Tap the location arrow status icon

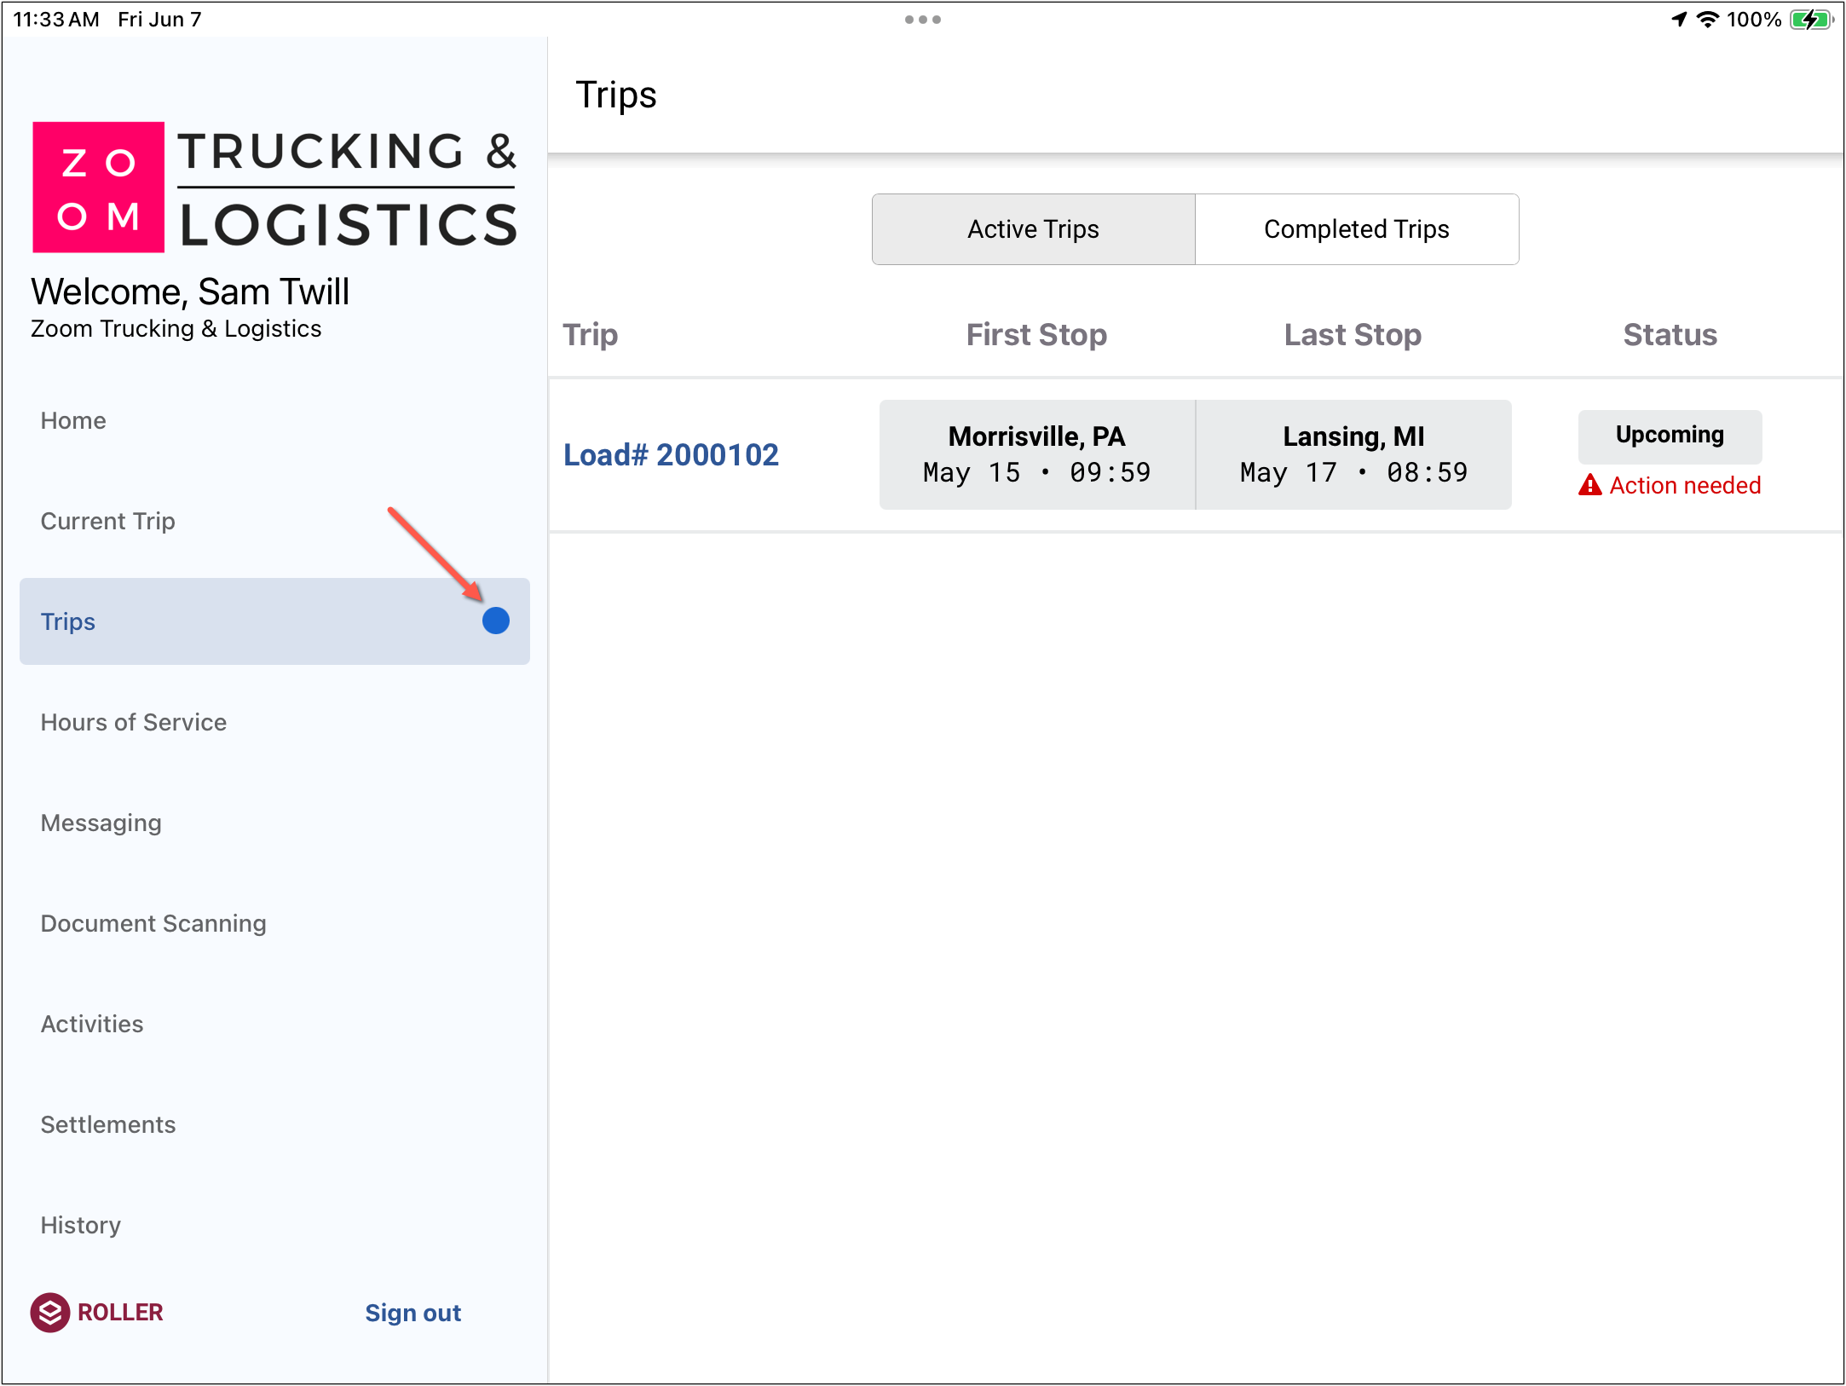click(x=1679, y=19)
